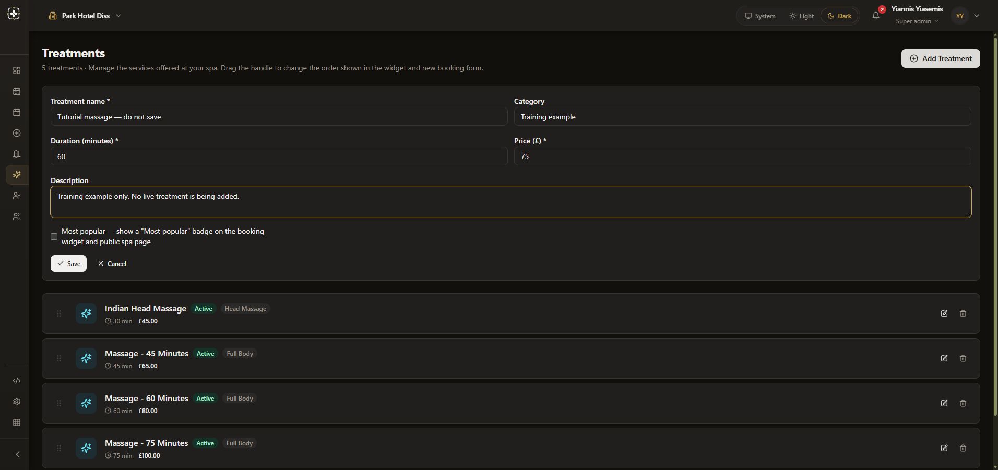Viewport: 998px width, 470px height.
Task: Delete the Indian Head Massage treatment
Action: 963,314
